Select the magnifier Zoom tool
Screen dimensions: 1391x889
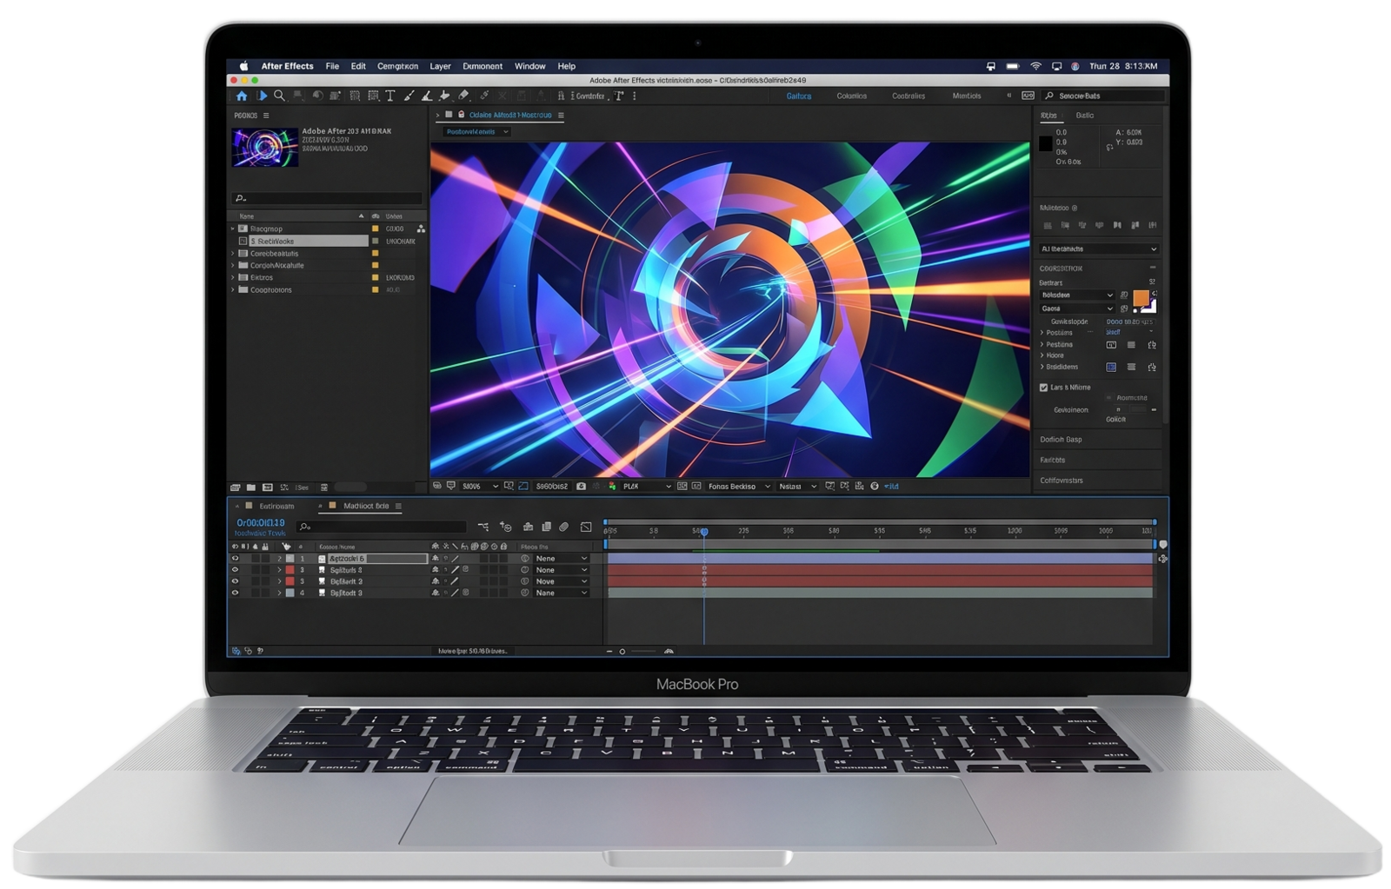coord(279,96)
